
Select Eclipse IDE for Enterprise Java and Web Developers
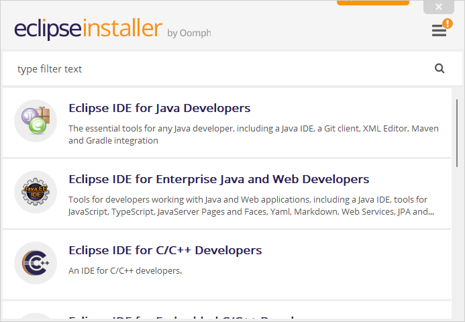(x=219, y=179)
